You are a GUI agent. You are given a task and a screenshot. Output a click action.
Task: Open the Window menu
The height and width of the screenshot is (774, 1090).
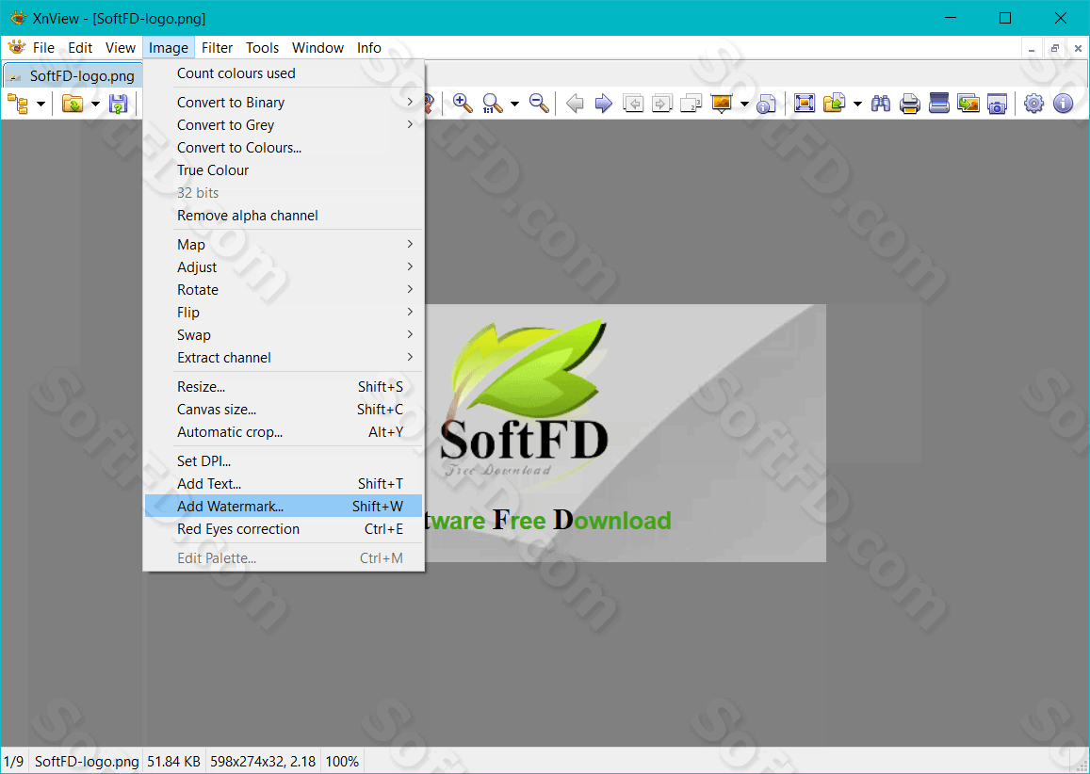[x=317, y=47]
